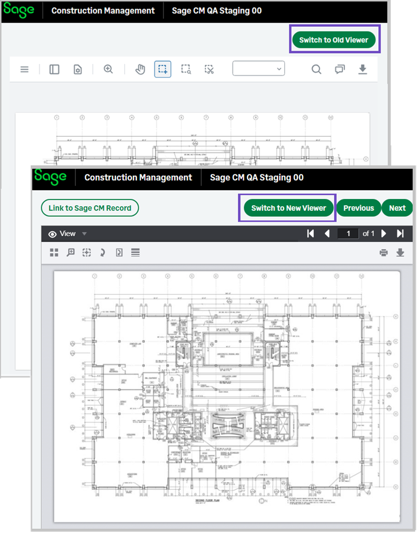Click the floor plan page in the new viewer
The width and height of the screenshot is (419, 538).
point(193,139)
